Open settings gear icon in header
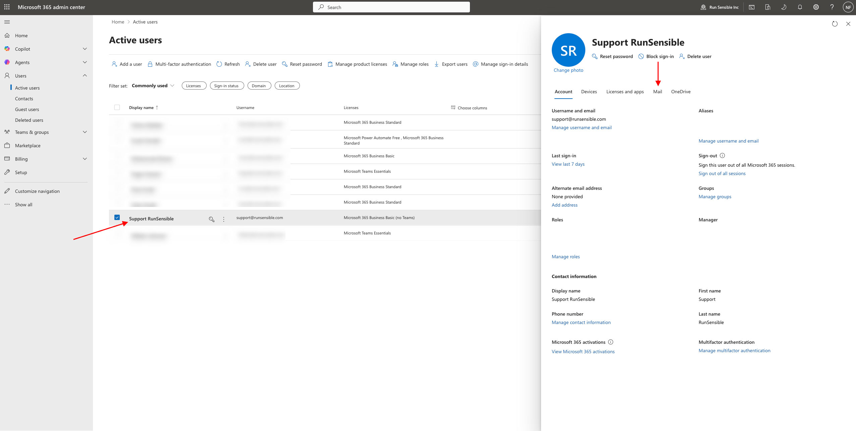The height and width of the screenshot is (431, 856). point(816,7)
